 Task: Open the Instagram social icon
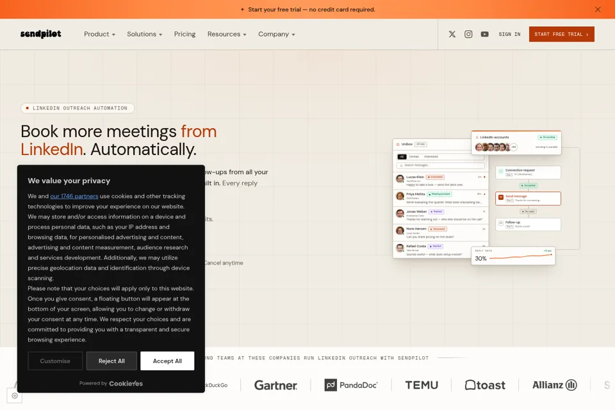coord(468,34)
